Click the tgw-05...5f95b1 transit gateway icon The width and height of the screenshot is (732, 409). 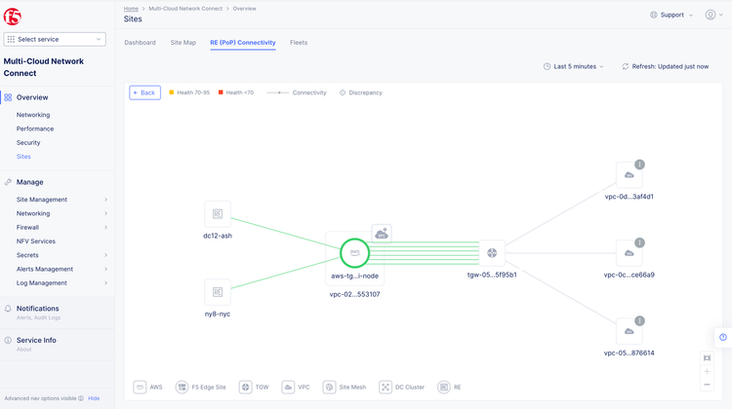pos(492,253)
